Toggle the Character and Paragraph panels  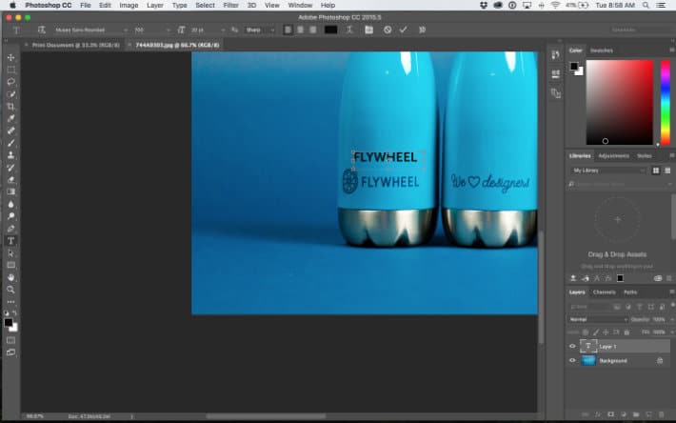[369, 30]
